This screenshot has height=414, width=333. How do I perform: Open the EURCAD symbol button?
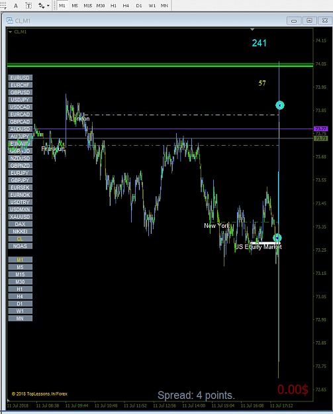pyautogui.click(x=20, y=115)
